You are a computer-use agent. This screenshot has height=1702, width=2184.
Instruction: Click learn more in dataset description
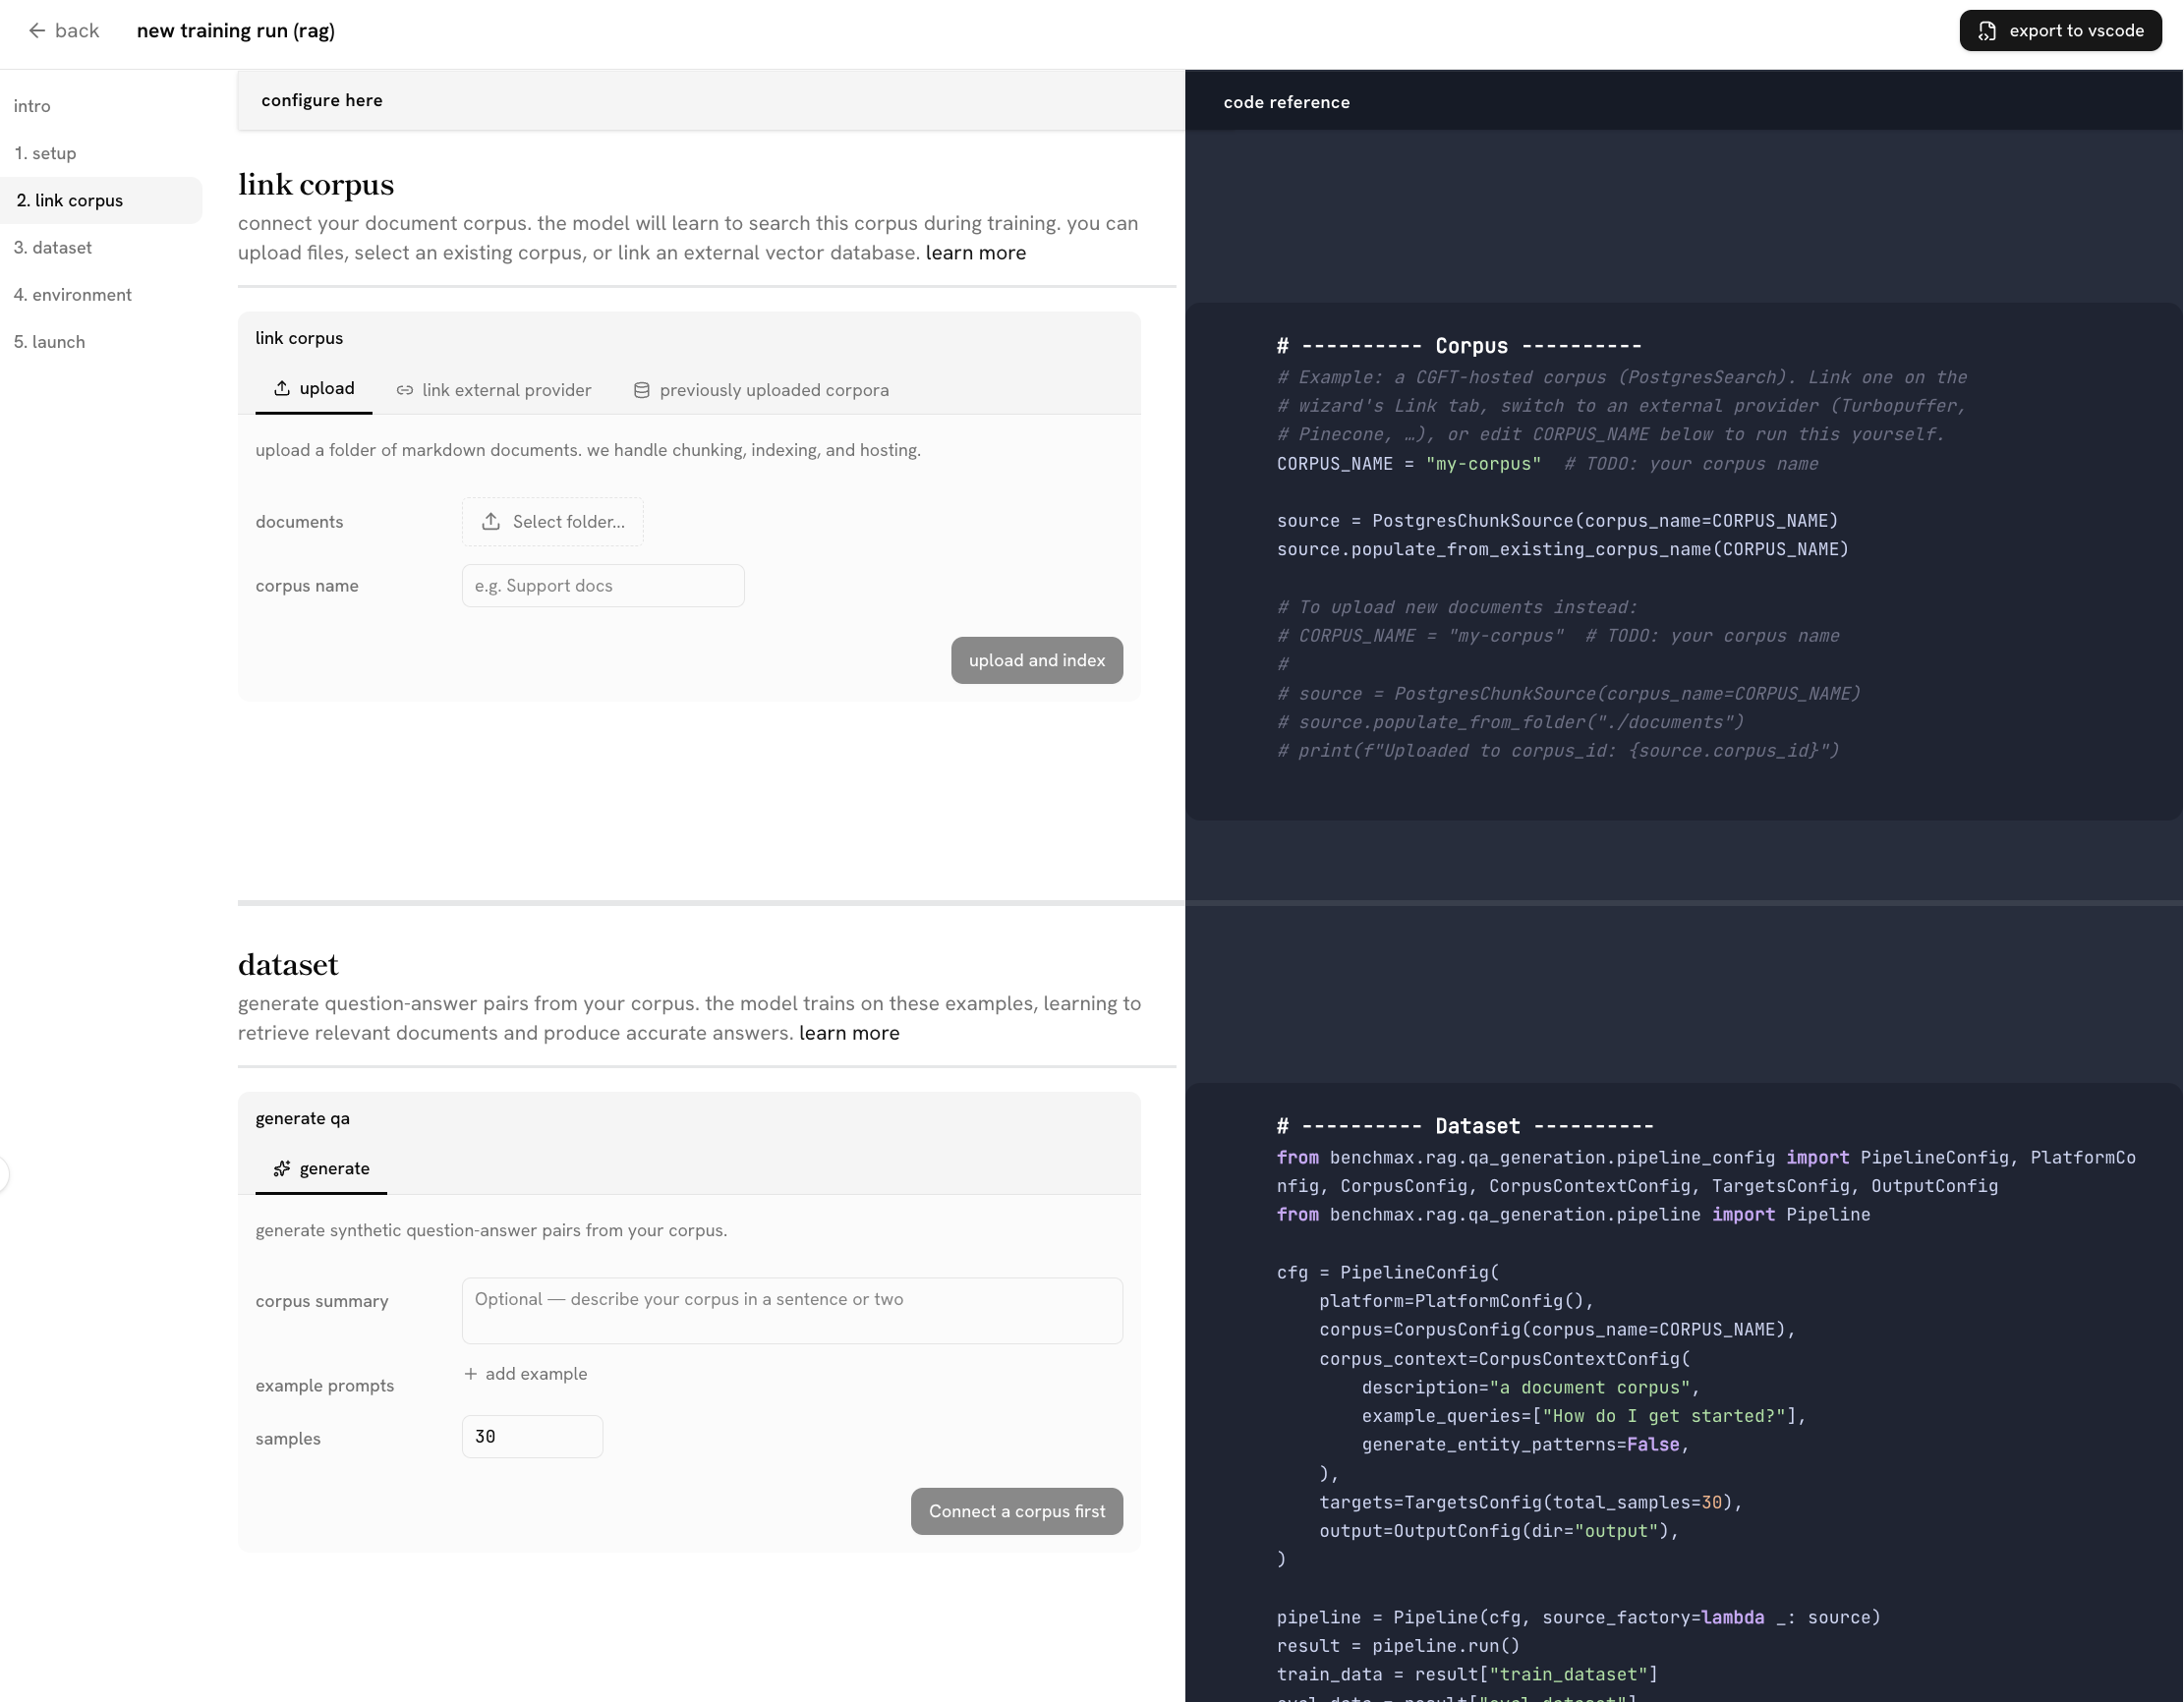(849, 1033)
